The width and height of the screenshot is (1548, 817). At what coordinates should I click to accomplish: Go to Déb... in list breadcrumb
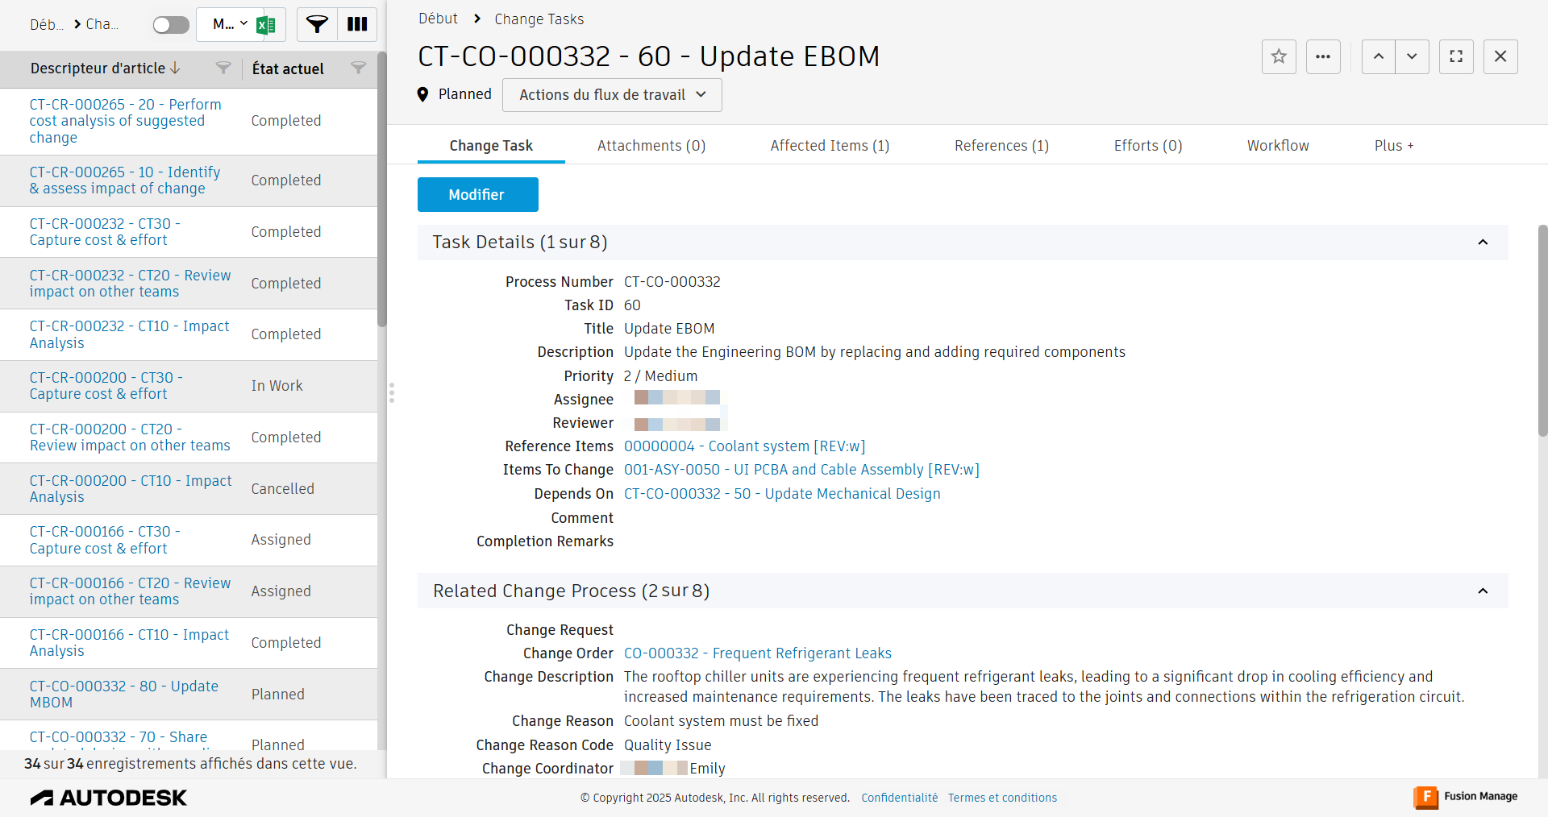(x=47, y=25)
